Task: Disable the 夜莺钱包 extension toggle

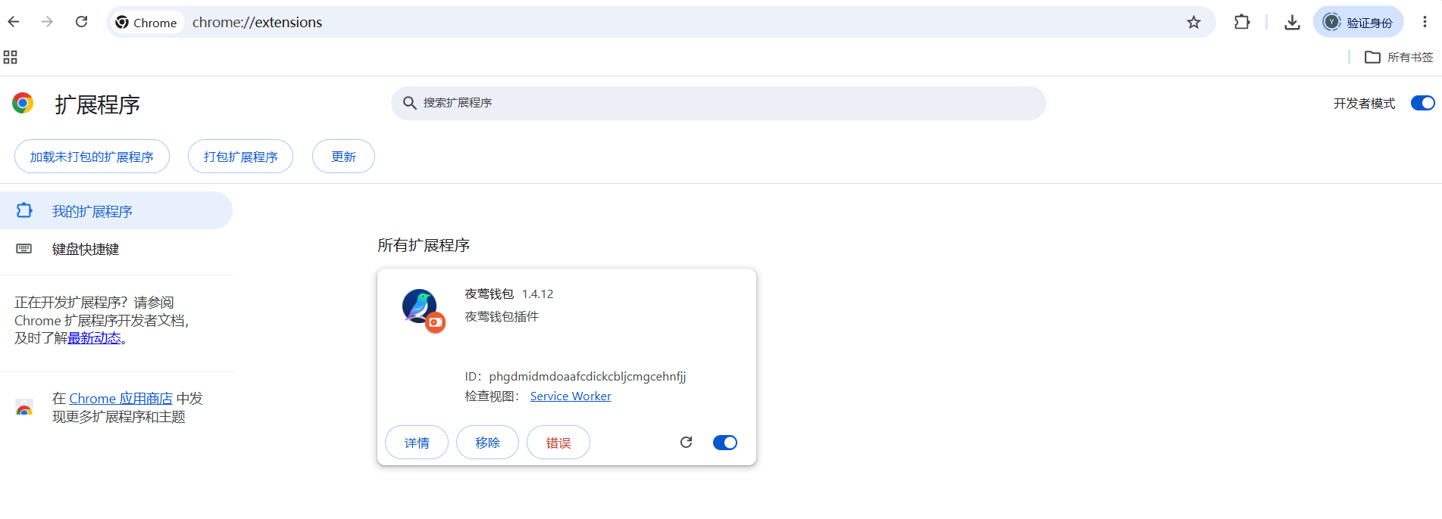Action: coord(725,443)
